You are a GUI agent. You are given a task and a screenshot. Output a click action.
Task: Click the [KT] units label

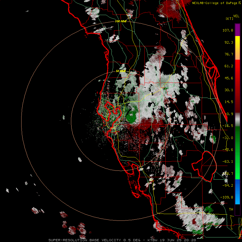point(229,19)
